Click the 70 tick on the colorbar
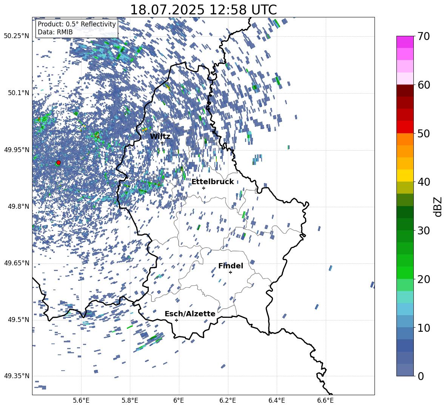The image size is (447, 408). point(424,36)
